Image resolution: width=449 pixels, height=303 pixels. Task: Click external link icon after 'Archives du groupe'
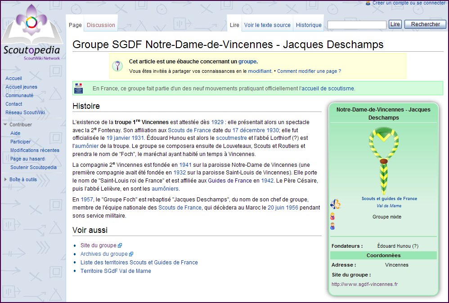[x=131, y=254]
